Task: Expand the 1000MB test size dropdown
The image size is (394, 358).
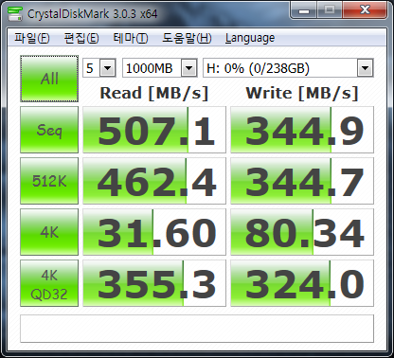Action: (188, 68)
